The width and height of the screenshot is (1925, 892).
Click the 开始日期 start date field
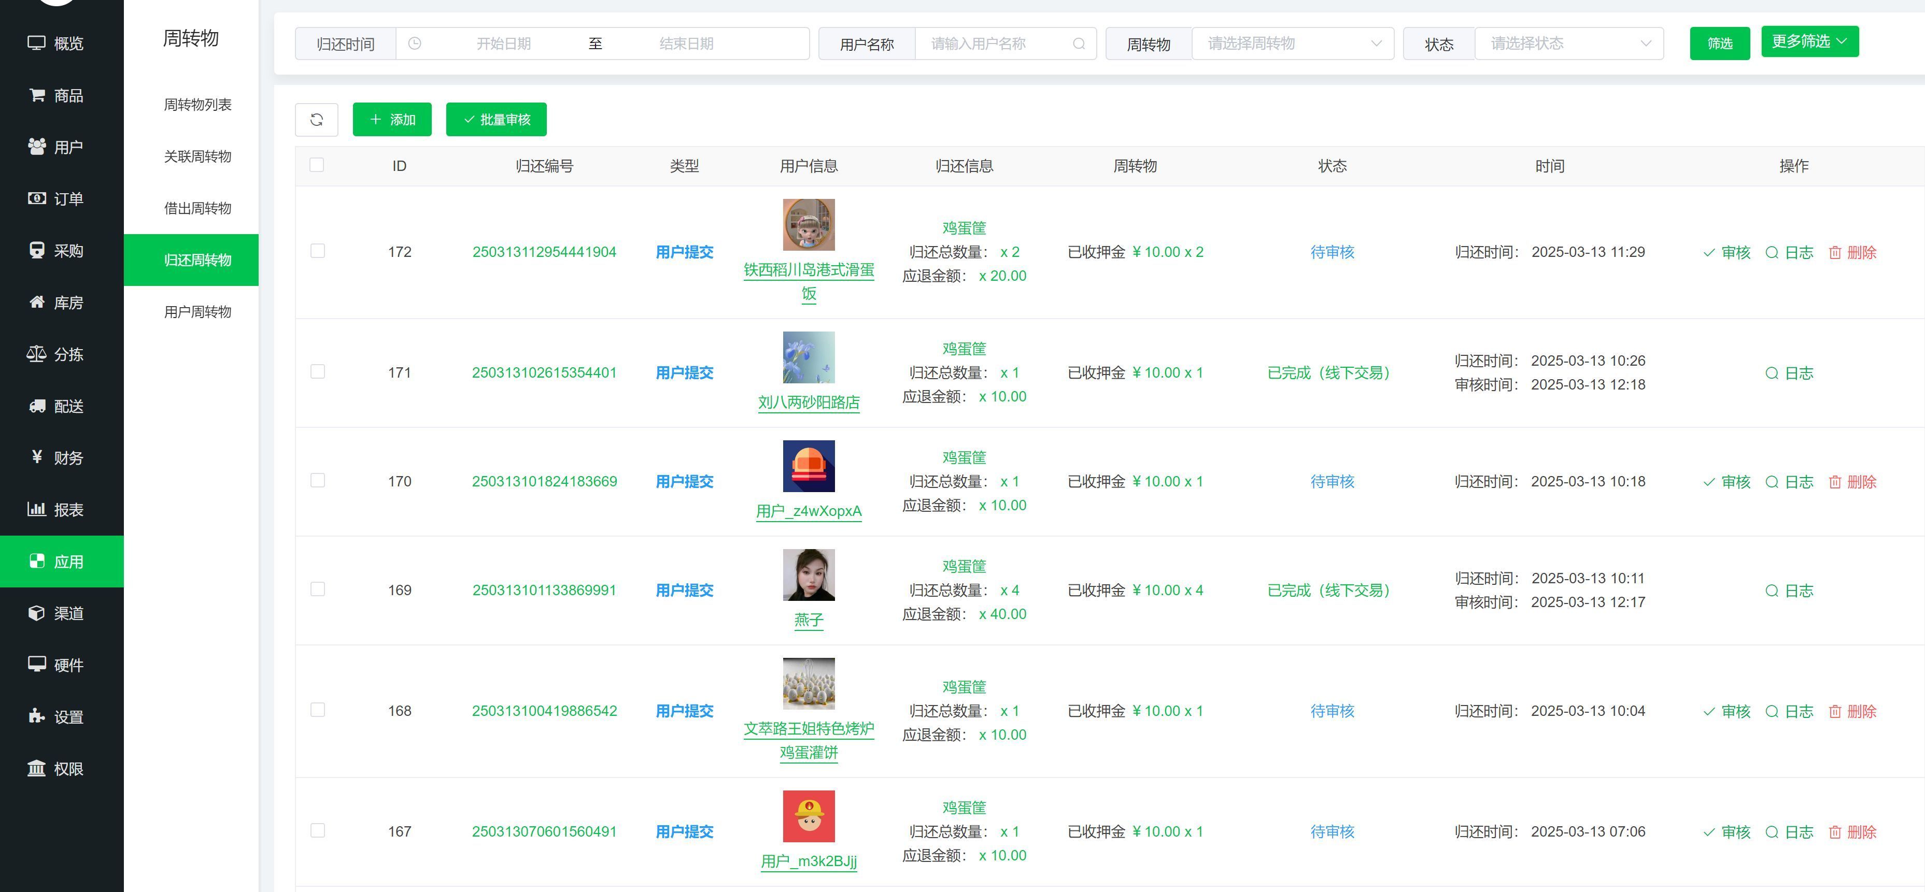pos(503,44)
